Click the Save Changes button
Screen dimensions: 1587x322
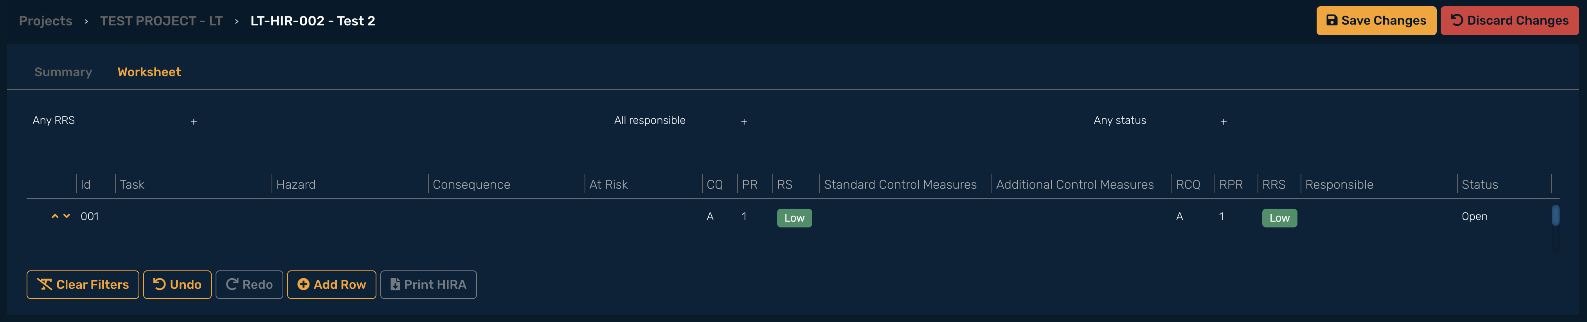click(x=1376, y=21)
